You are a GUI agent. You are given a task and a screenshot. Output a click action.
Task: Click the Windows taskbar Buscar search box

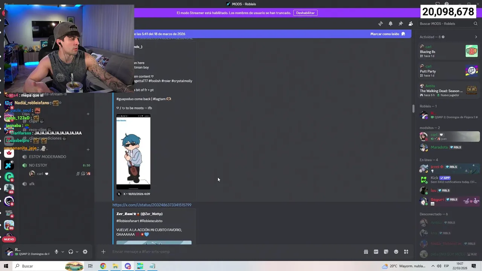[x=49, y=266]
